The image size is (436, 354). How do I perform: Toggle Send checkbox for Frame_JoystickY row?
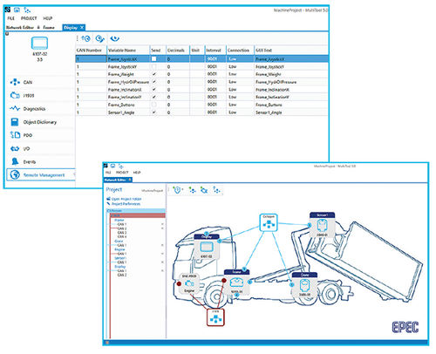[x=154, y=66]
